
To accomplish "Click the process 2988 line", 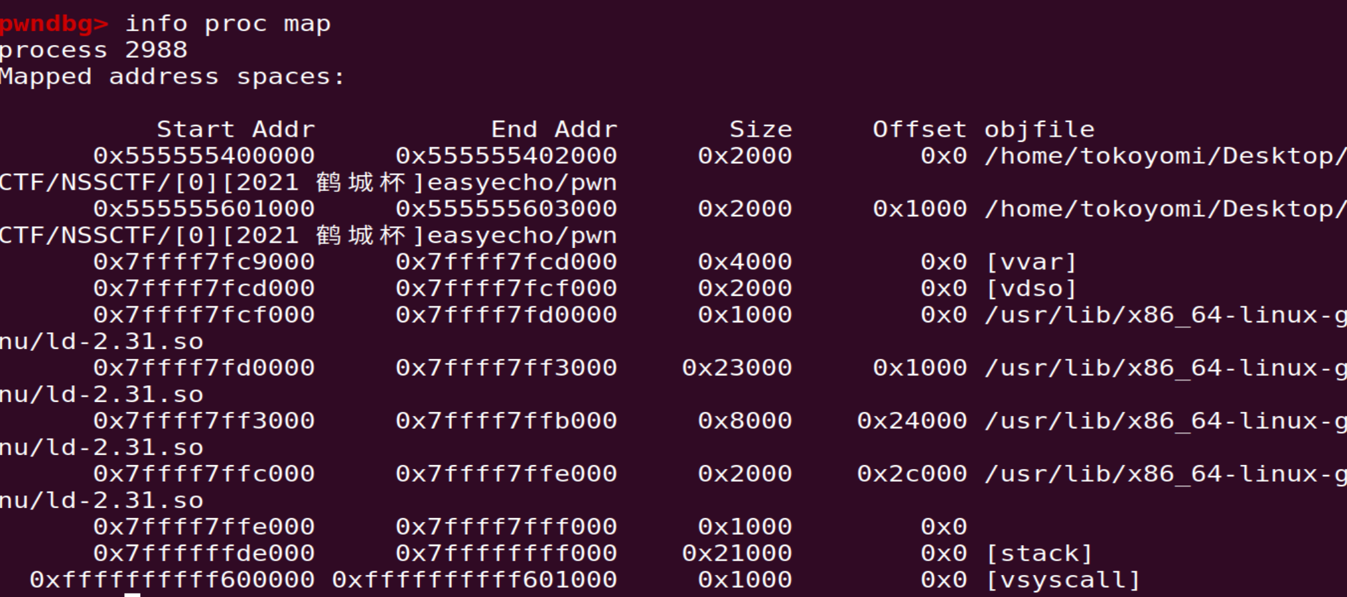I will click(x=94, y=50).
